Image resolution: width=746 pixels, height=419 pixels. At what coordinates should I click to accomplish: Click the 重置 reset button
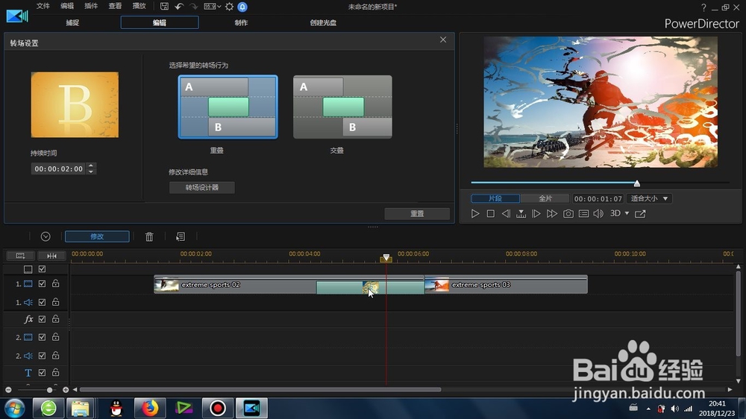[x=417, y=213]
